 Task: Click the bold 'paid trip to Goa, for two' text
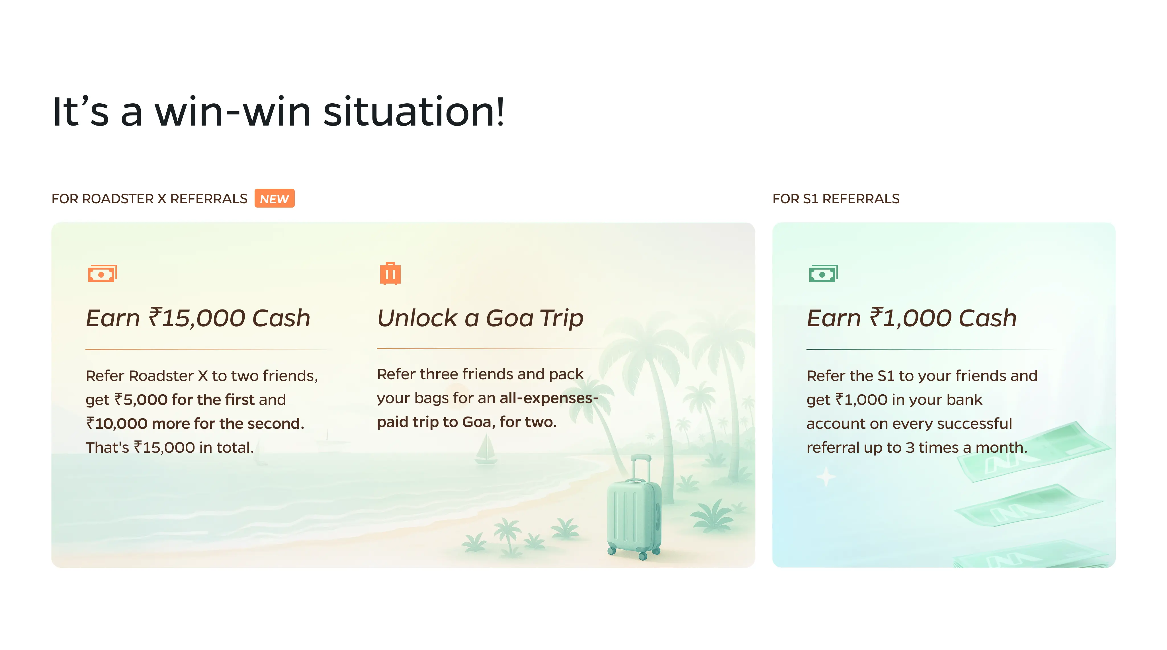467,422
